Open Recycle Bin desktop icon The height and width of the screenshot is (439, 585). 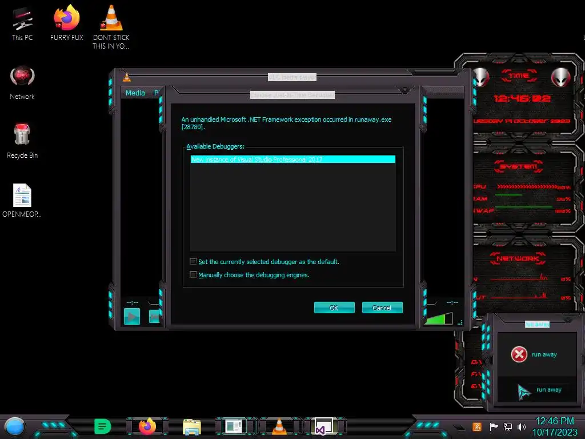tap(22, 141)
